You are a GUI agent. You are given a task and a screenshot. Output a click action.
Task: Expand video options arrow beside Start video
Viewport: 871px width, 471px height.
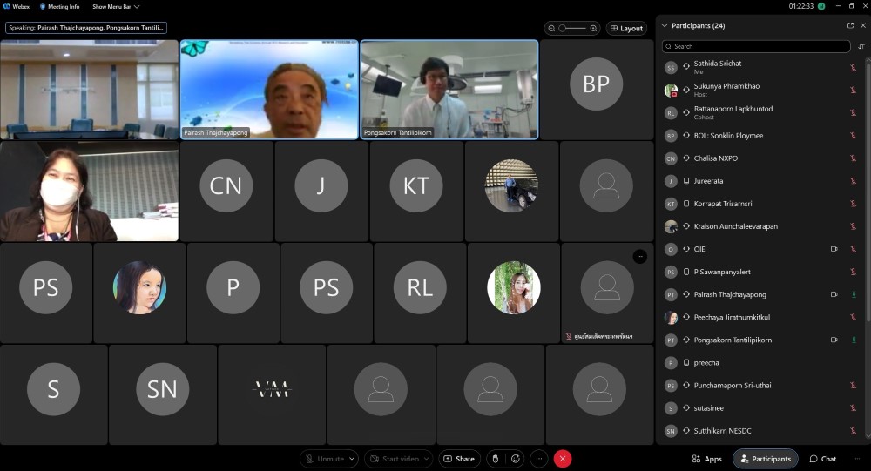427,459
